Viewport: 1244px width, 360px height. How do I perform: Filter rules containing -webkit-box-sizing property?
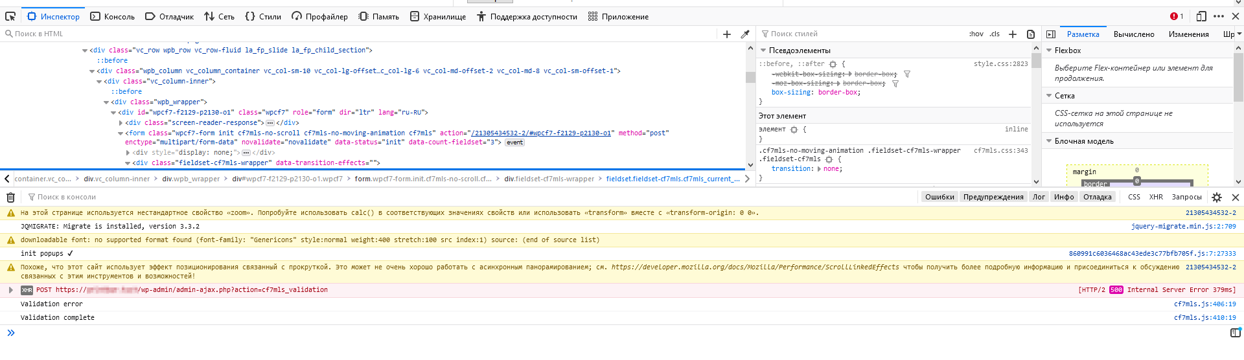[907, 74]
